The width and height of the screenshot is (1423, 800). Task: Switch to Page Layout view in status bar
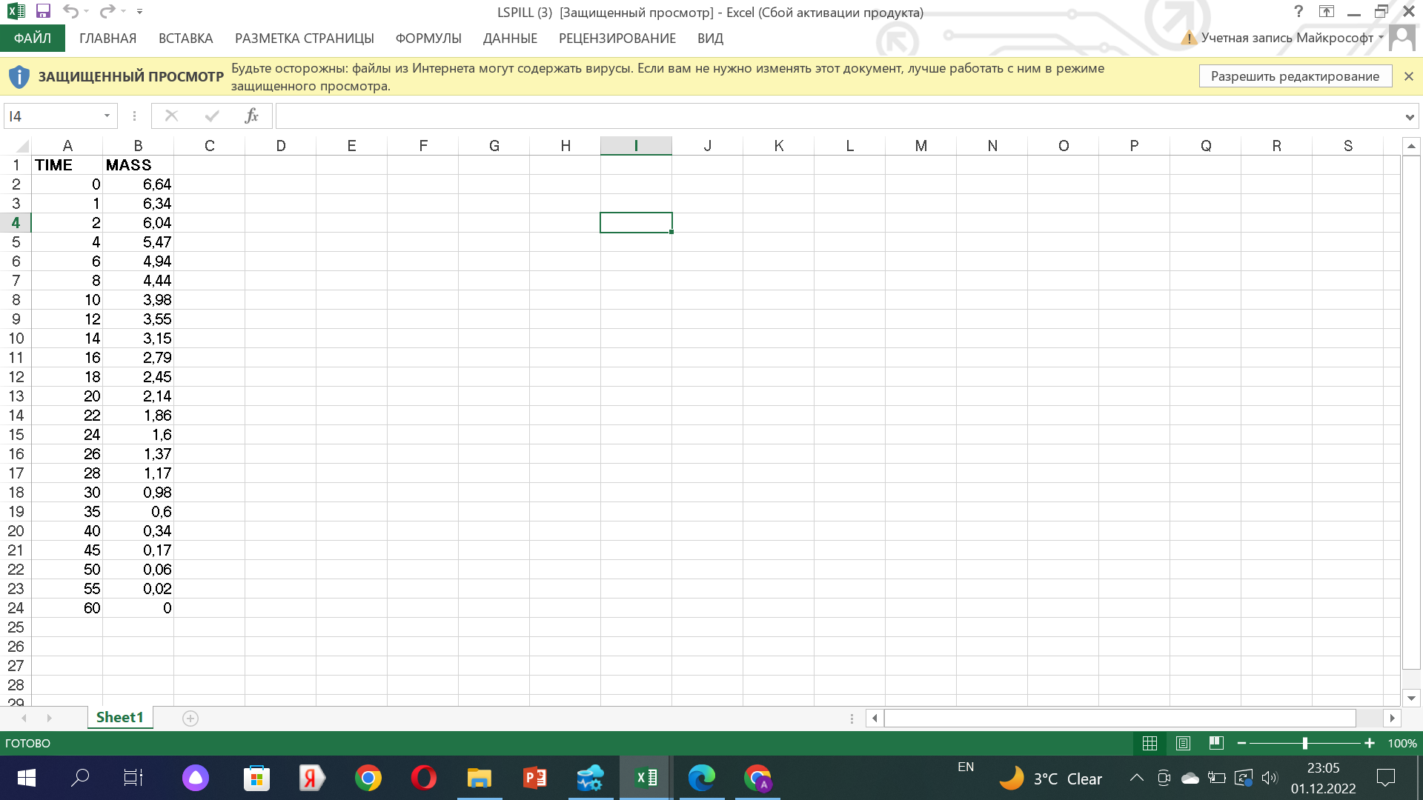coord(1183,743)
